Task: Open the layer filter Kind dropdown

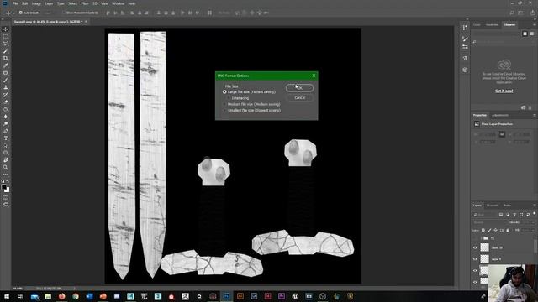Action: point(484,215)
